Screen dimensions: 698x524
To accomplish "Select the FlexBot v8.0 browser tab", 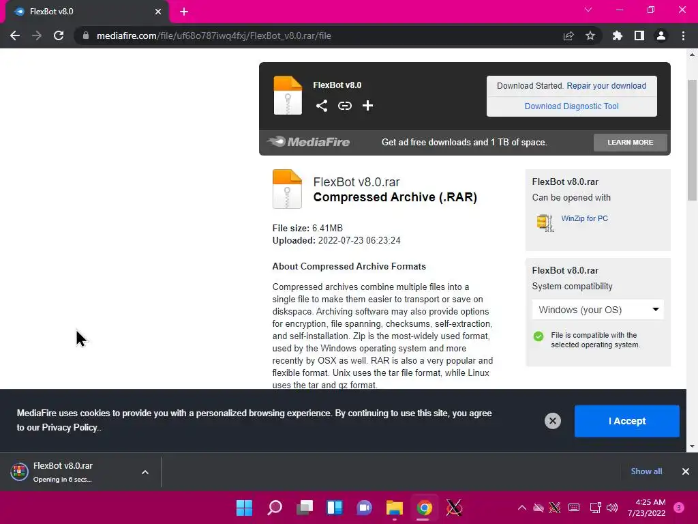I will coord(87,12).
